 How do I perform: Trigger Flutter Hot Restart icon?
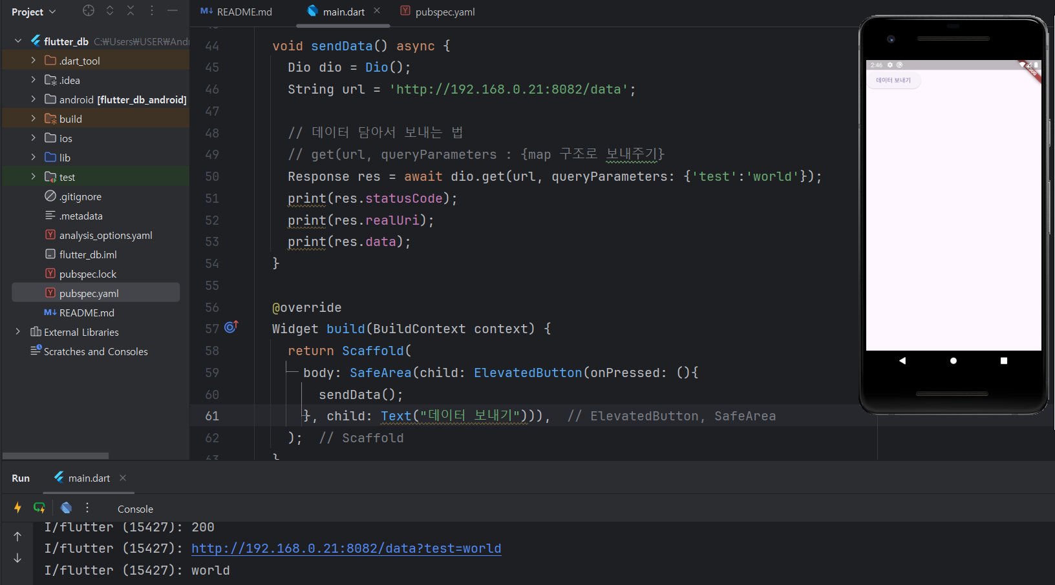point(39,508)
